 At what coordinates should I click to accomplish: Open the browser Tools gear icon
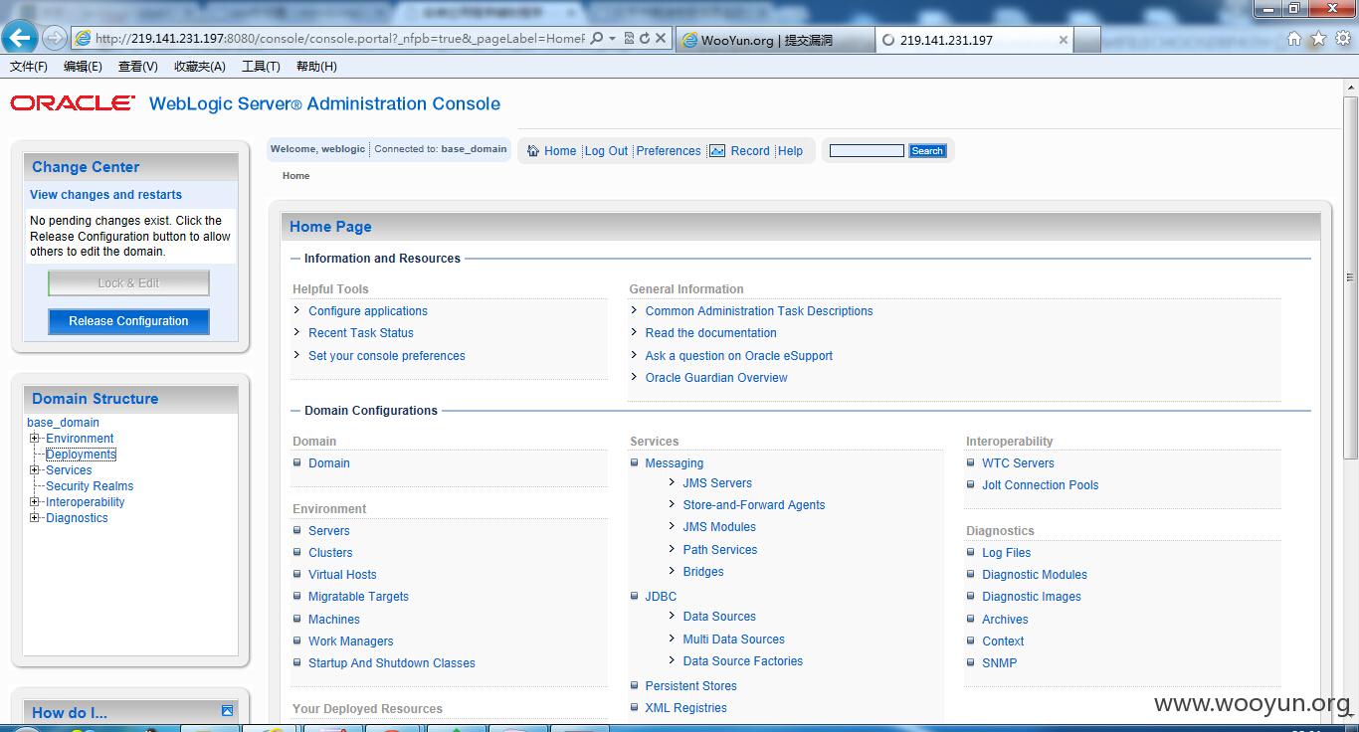[x=1342, y=39]
